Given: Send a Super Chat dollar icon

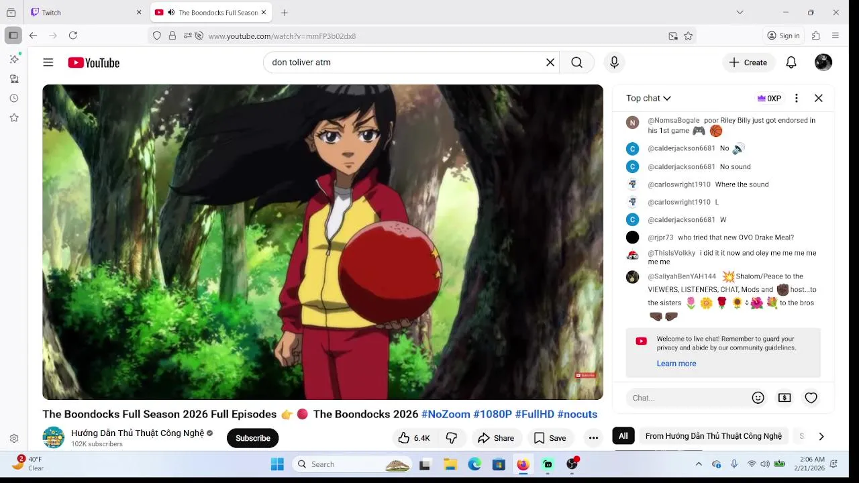Looking at the screenshot, I should (x=785, y=398).
